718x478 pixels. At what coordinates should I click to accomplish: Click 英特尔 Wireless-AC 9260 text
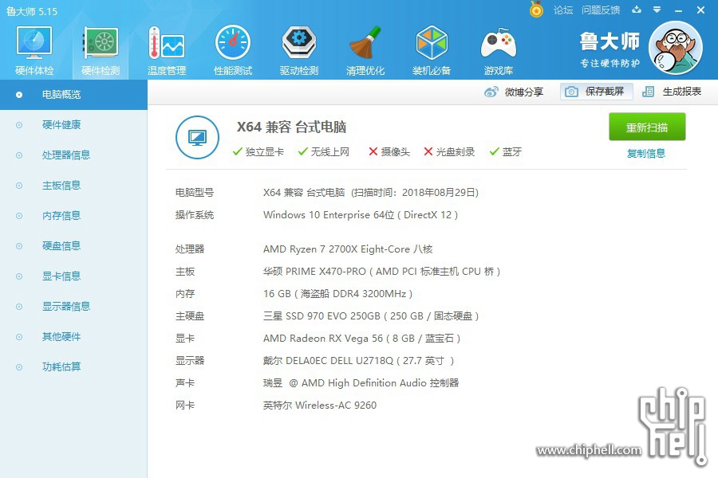(320, 406)
